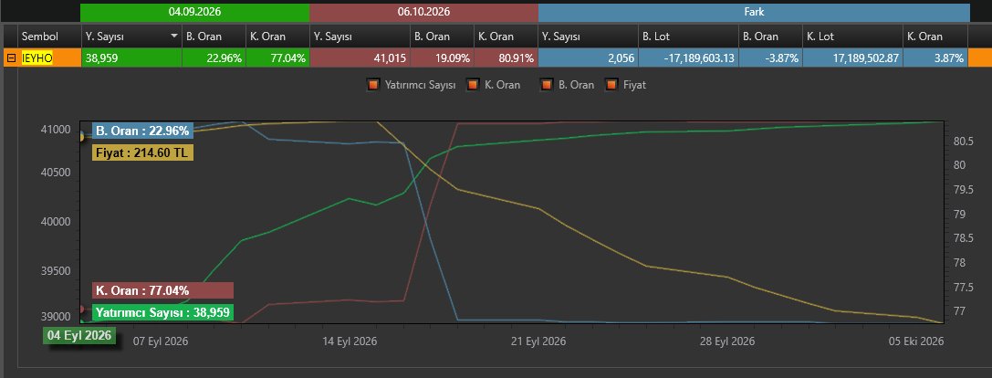
Task: Click the B. Oran : 22.96% chart label
Action: [x=142, y=131]
